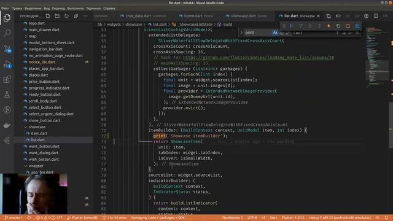Screen dimensions: 393x221
Task: Open the Explorer view in activity bar
Action: click(x=7, y=18)
